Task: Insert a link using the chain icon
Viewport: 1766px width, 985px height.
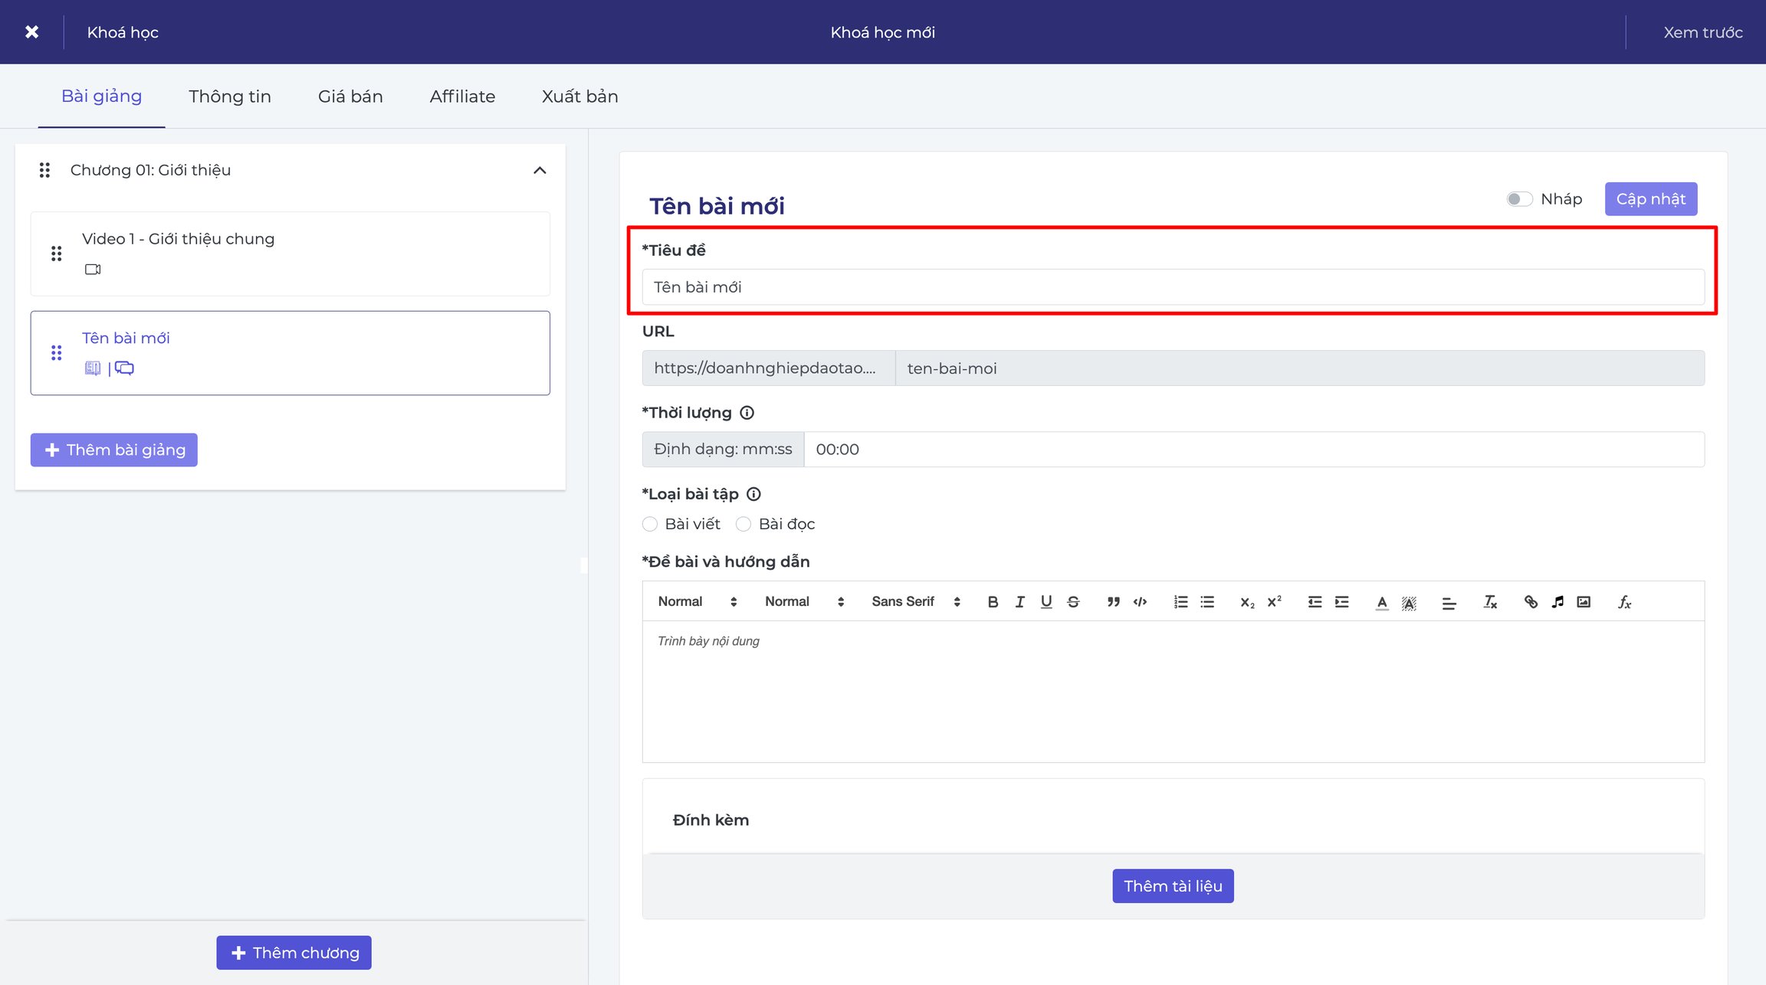Action: (1531, 602)
